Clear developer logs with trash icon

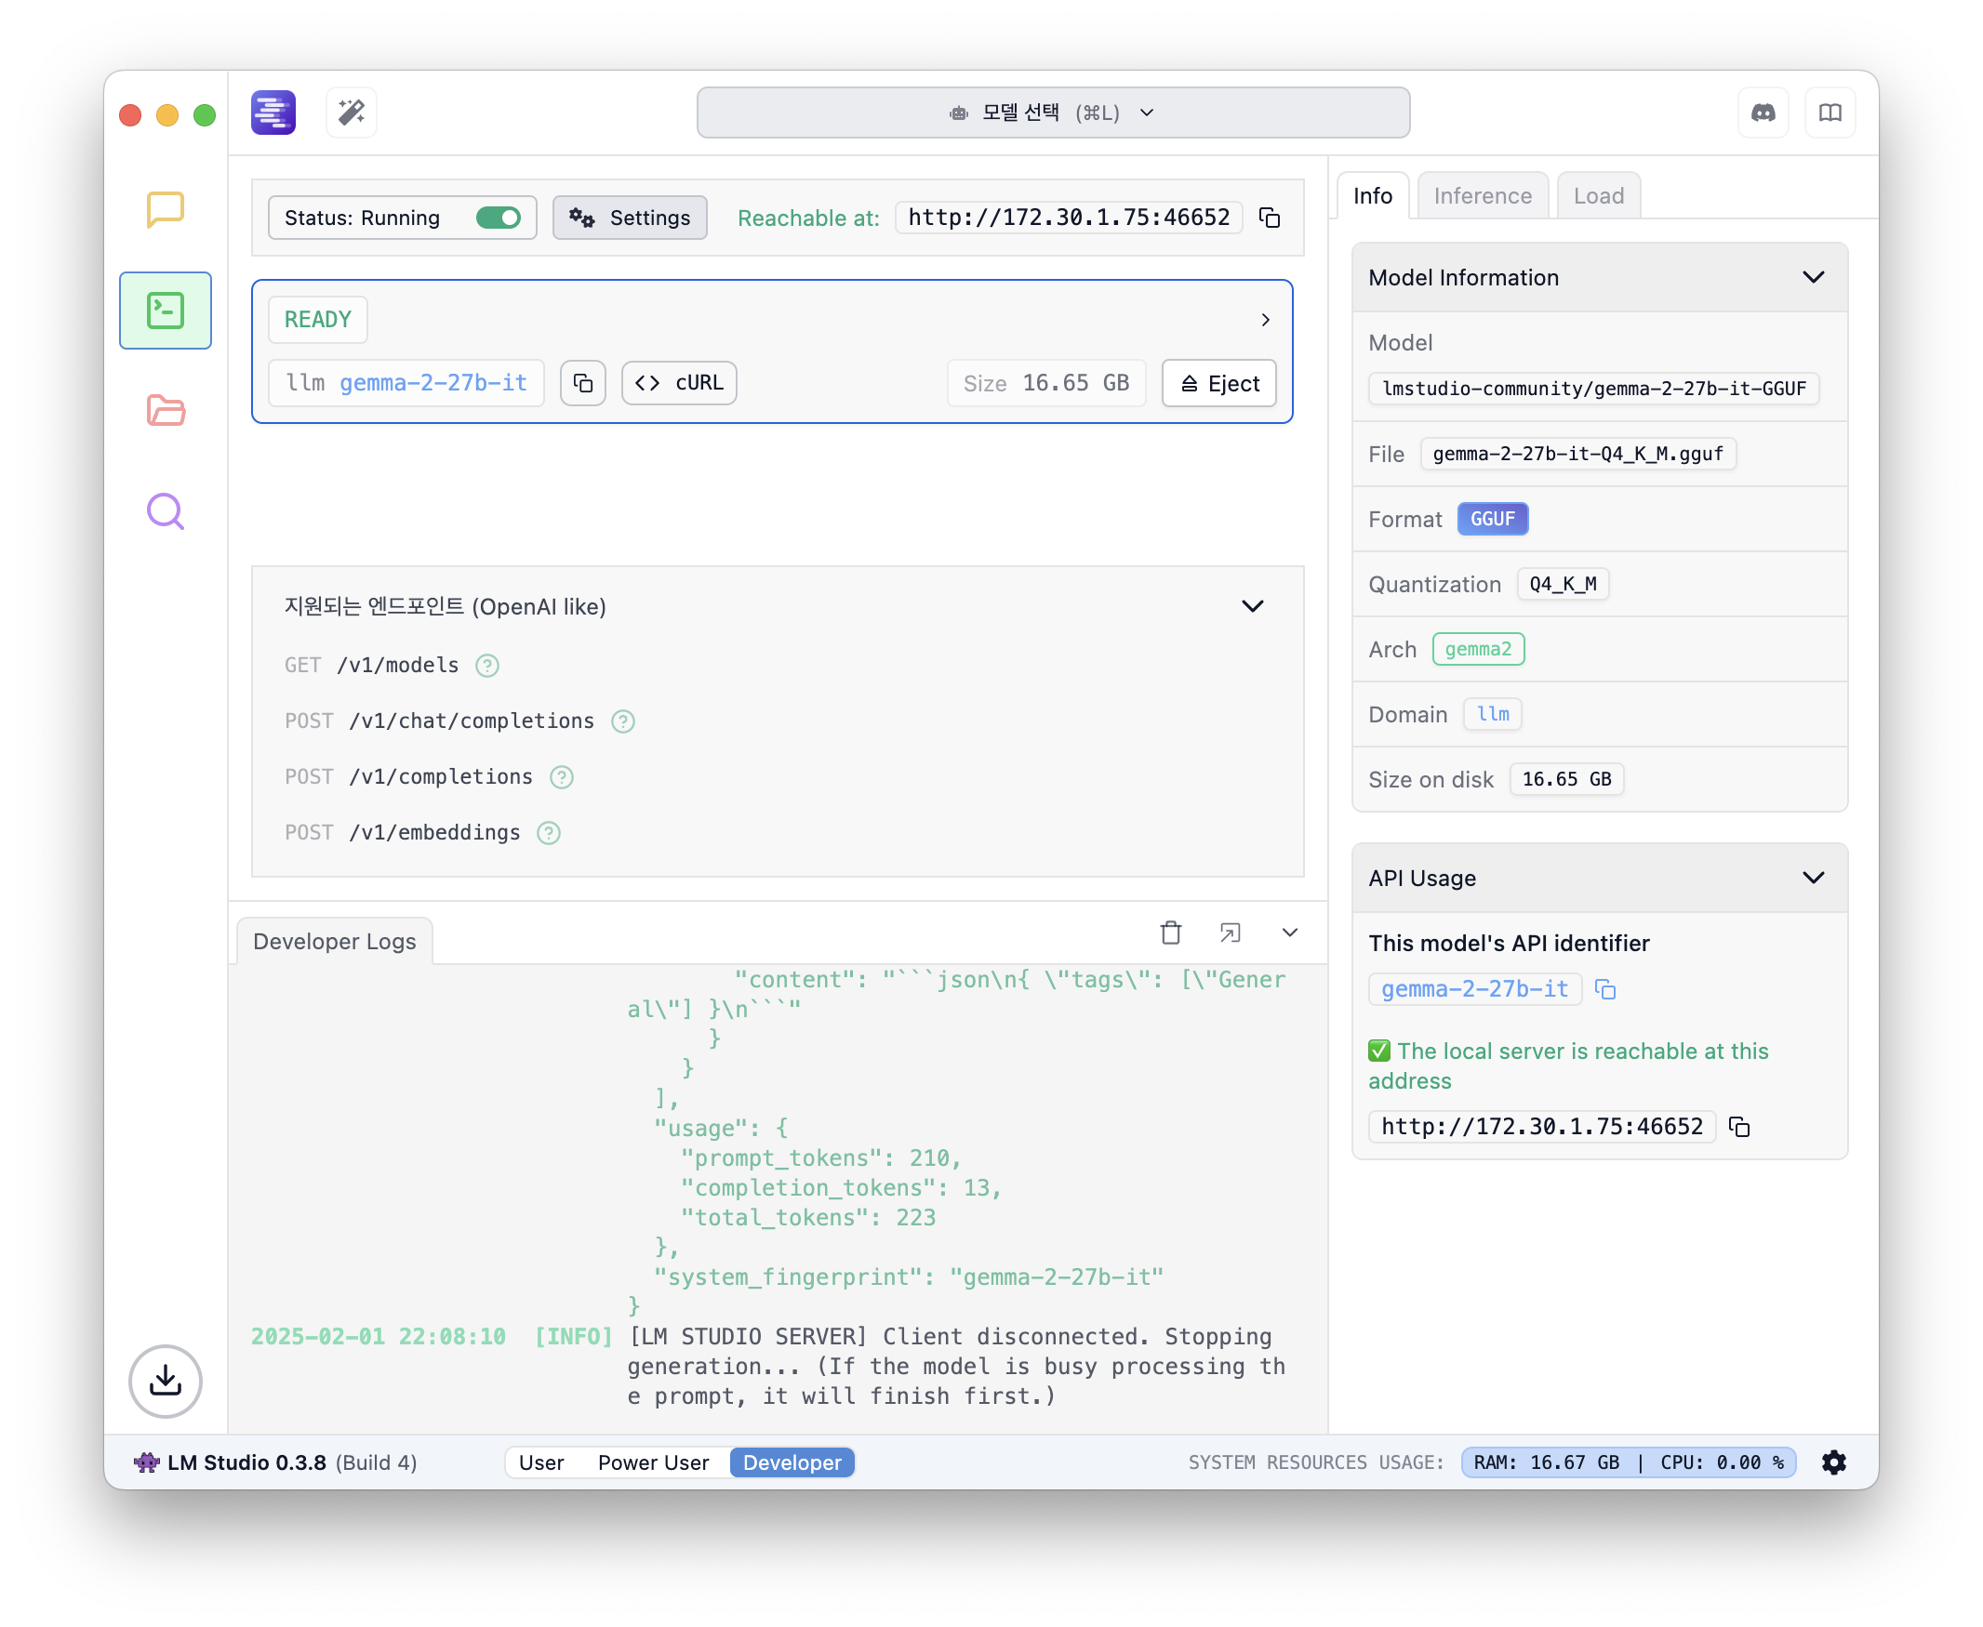tap(1170, 933)
